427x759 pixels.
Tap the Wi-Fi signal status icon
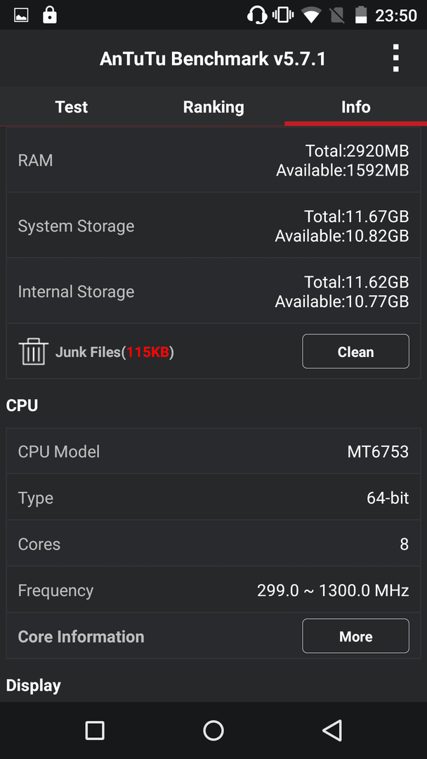click(x=311, y=15)
